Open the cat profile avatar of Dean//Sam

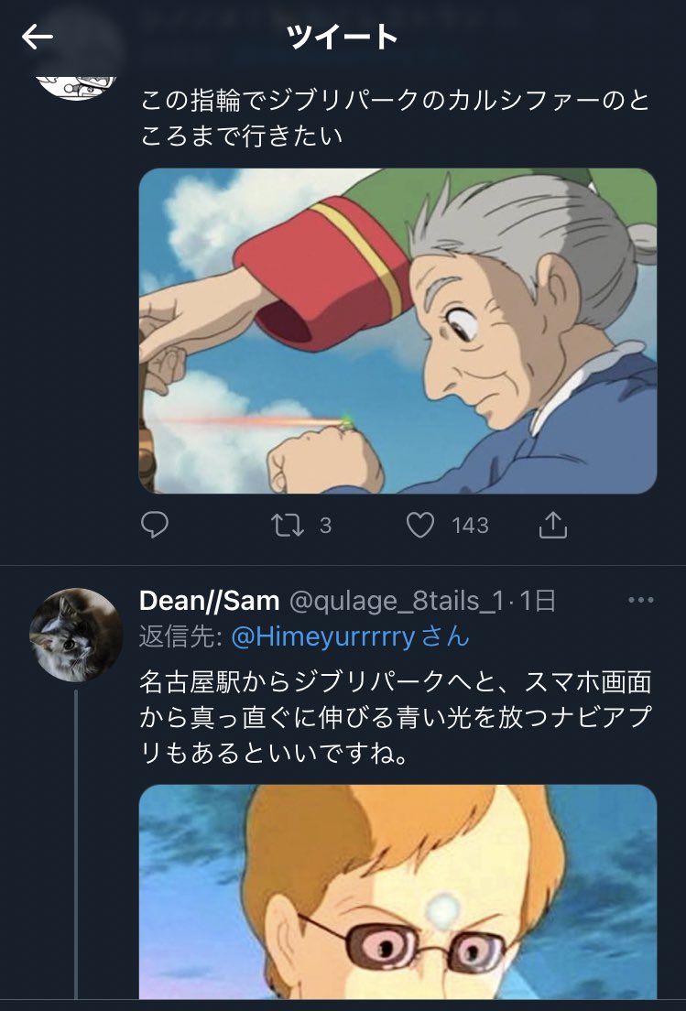[75, 635]
